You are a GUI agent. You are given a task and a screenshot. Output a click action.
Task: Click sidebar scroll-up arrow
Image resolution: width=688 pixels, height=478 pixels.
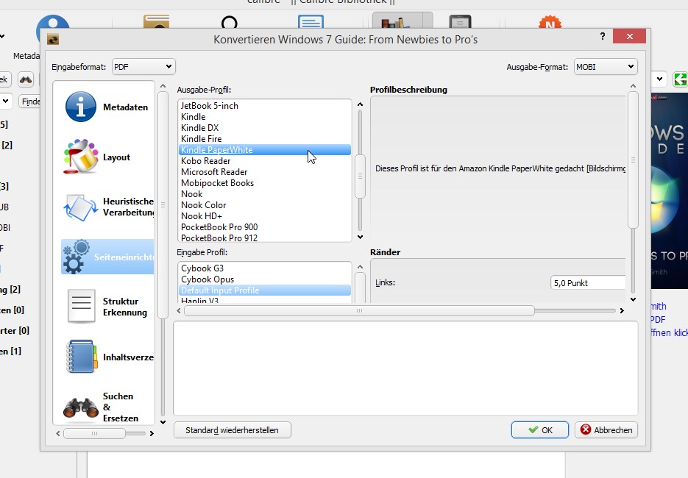point(163,86)
